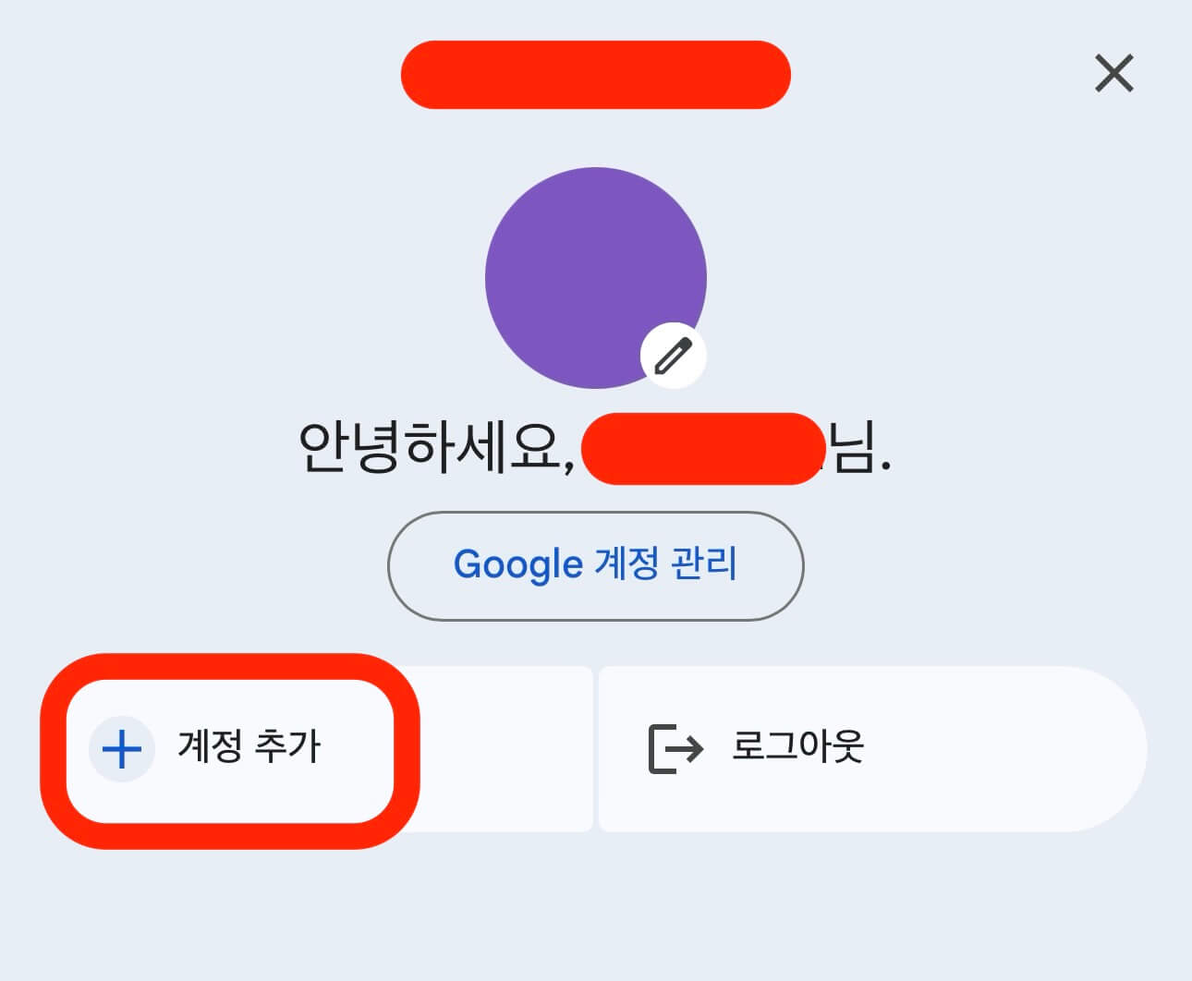This screenshot has height=981, width=1192.
Task: Open the Google account management page
Action: click(x=596, y=566)
